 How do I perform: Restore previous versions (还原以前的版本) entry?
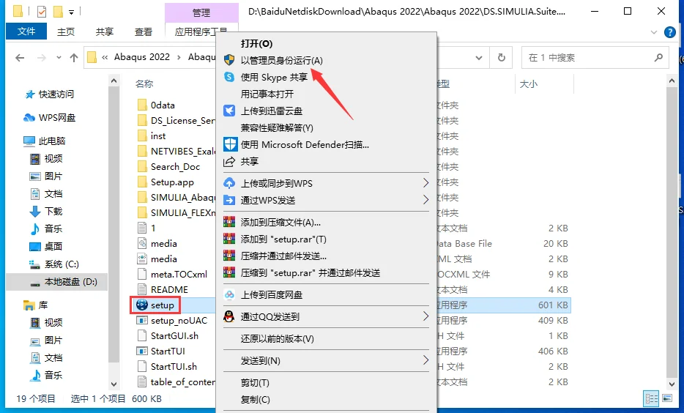coord(277,338)
